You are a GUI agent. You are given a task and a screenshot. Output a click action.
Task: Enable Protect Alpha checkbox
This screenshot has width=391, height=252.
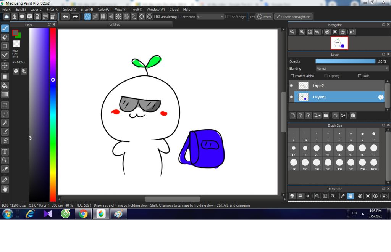[x=292, y=76]
